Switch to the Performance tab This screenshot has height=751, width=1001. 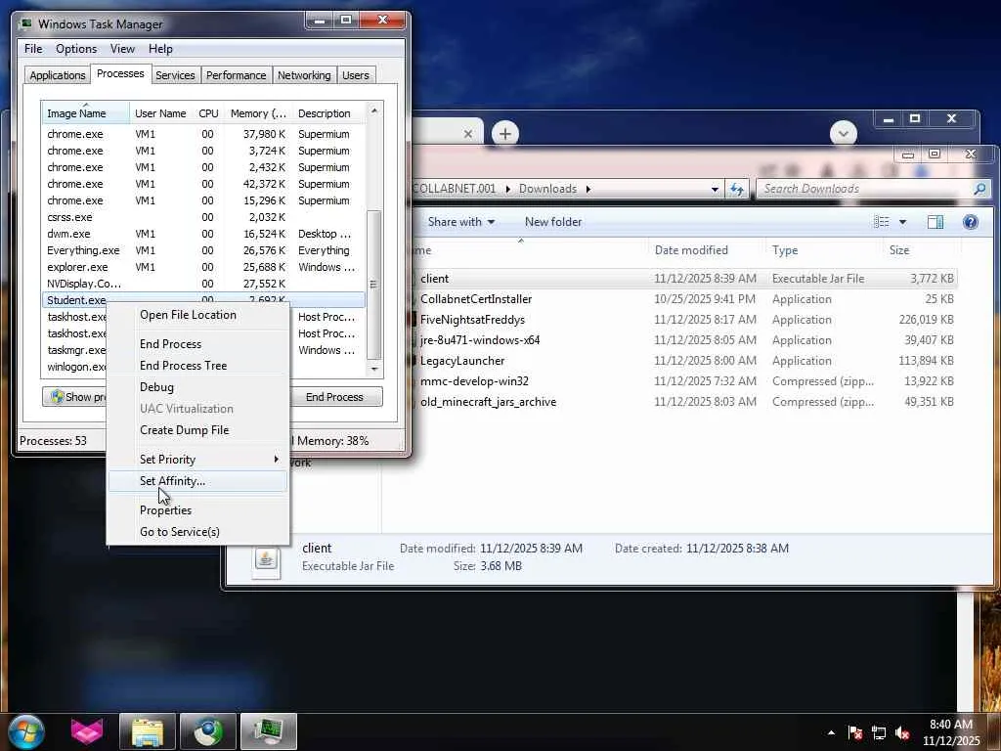(237, 75)
